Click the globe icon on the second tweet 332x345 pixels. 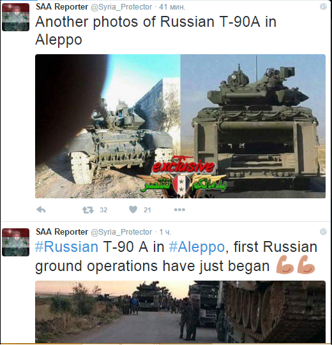[323, 231]
